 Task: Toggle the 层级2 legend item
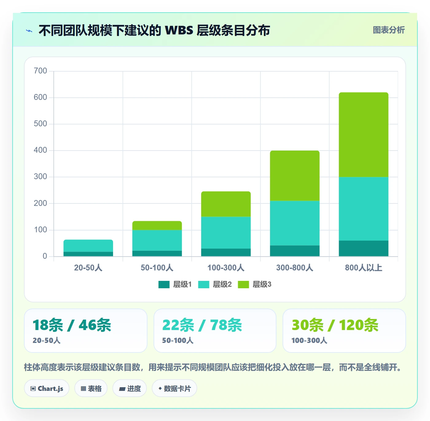pyautogui.click(x=215, y=285)
